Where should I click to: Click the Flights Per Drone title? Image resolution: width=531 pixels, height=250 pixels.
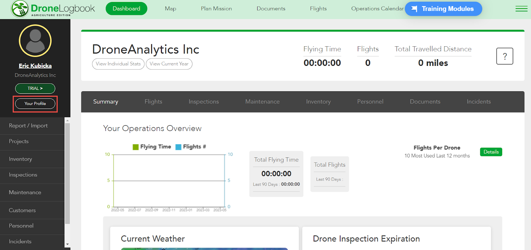pyautogui.click(x=437, y=148)
